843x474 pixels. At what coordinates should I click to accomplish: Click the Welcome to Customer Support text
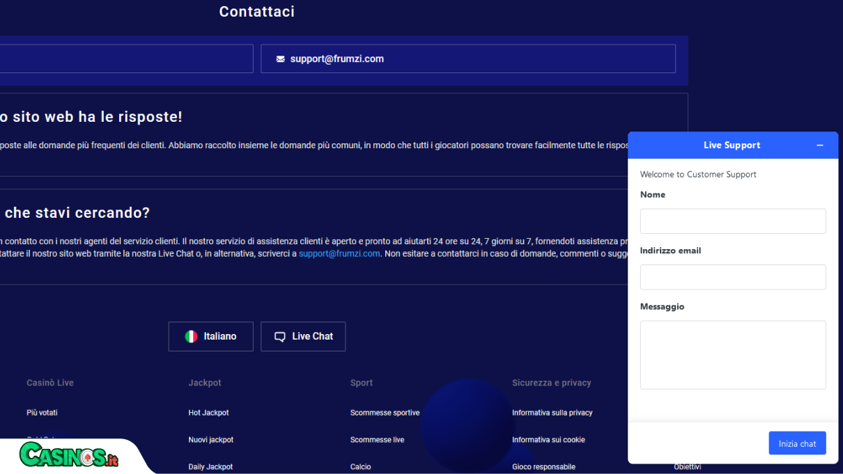pos(698,175)
